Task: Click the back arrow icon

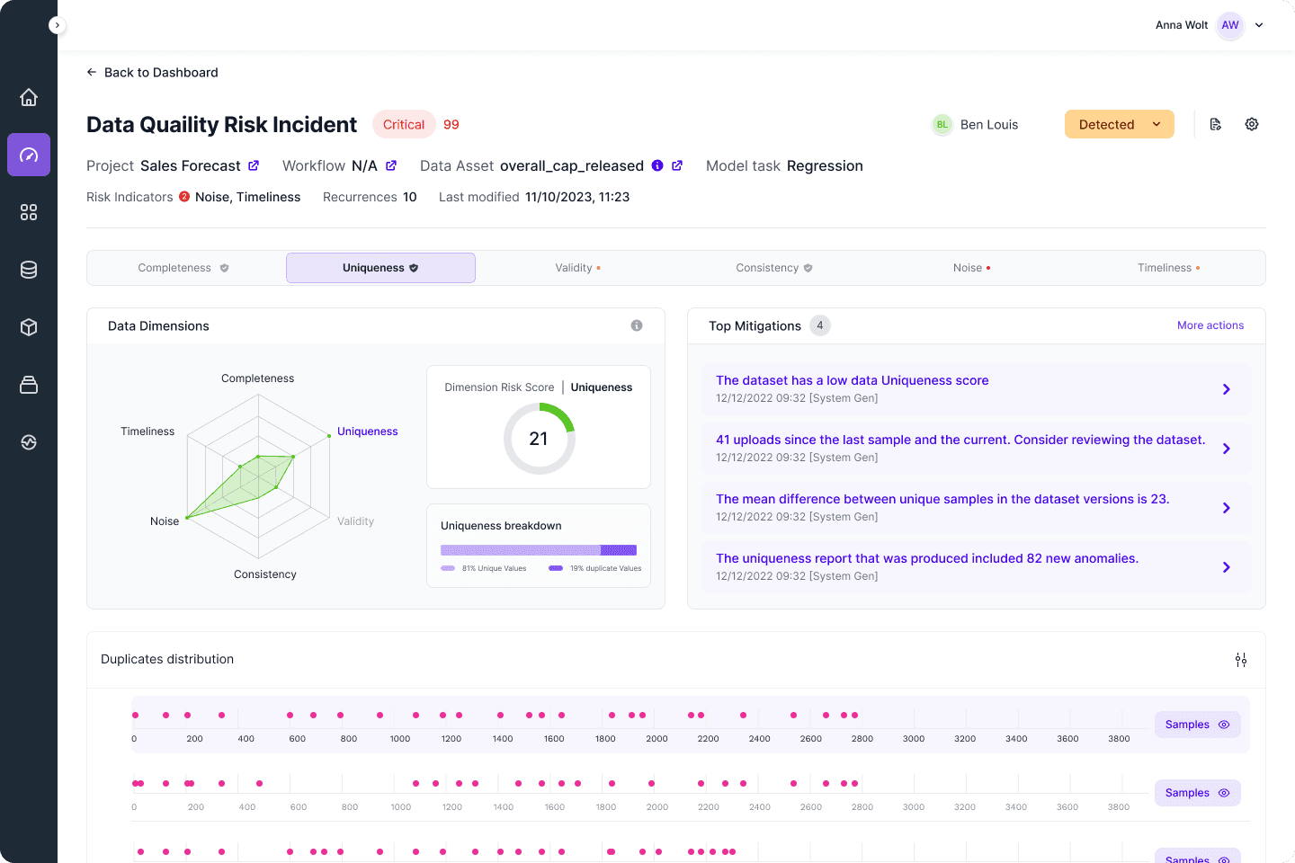Action: click(x=92, y=72)
